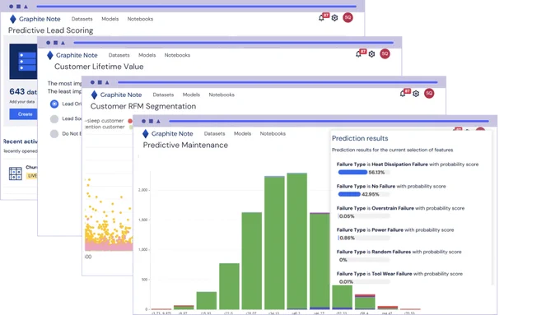
Task: Open Datasets in Customer RFM Segmentation window
Action: pyautogui.click(x=163, y=95)
